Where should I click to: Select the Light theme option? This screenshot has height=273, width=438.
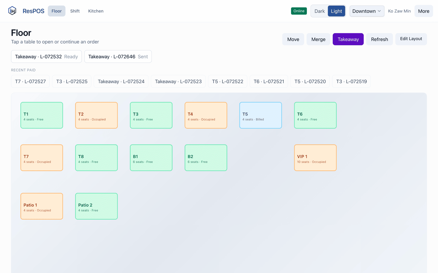pyautogui.click(x=336, y=11)
